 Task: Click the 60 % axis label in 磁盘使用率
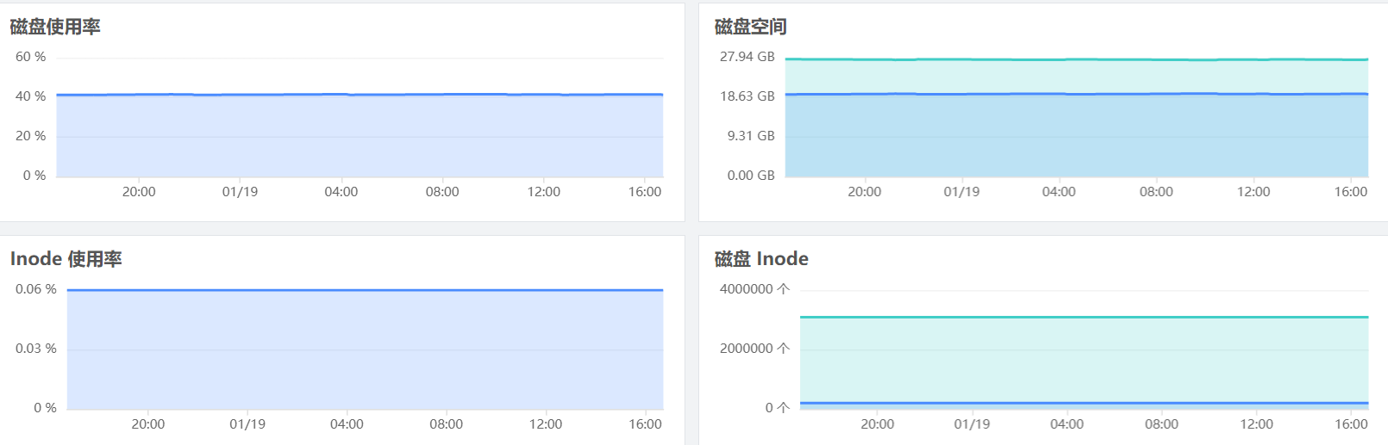click(31, 57)
